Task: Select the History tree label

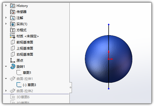Action: [22, 6]
